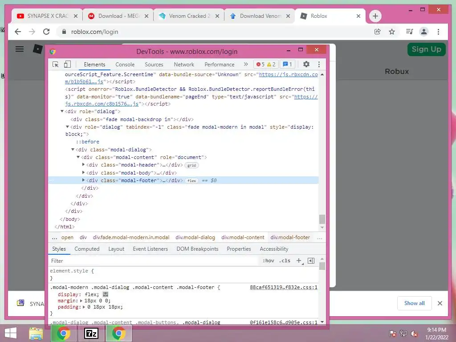Expand the modal-header div node
Screen dimensions: 456x342
coord(83,165)
